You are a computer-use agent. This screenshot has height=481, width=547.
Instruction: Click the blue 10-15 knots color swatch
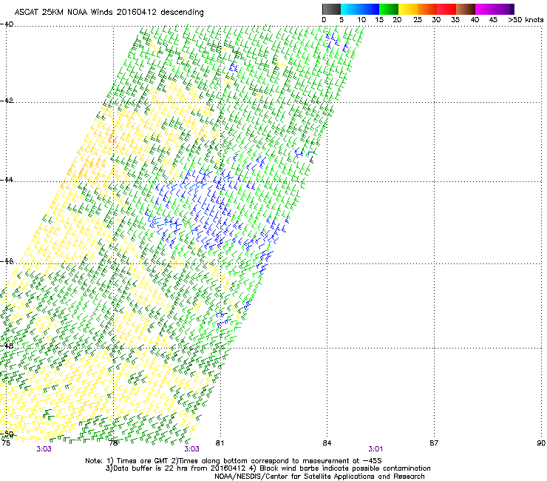[370, 9]
